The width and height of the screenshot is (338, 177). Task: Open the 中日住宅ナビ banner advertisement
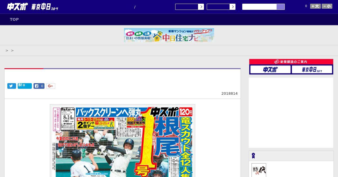[169, 35]
